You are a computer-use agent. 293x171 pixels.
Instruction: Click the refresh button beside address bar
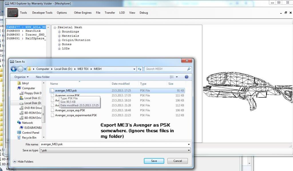pyautogui.click(x=140, y=69)
